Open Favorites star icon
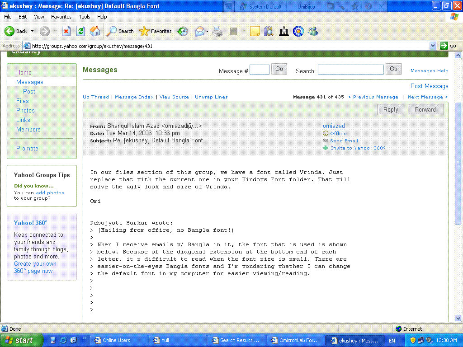The image size is (463, 347). pyautogui.click(x=144, y=31)
